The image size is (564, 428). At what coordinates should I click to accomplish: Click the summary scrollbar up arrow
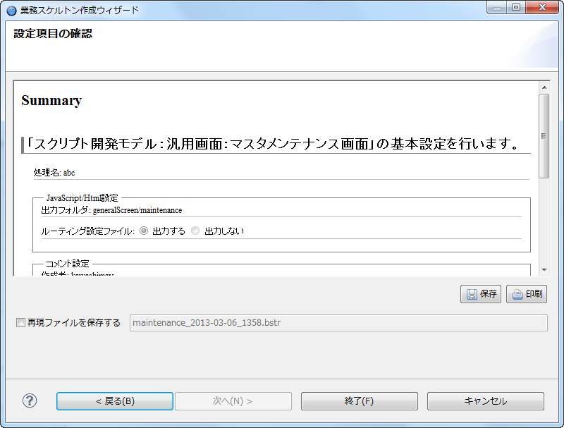tap(544, 87)
